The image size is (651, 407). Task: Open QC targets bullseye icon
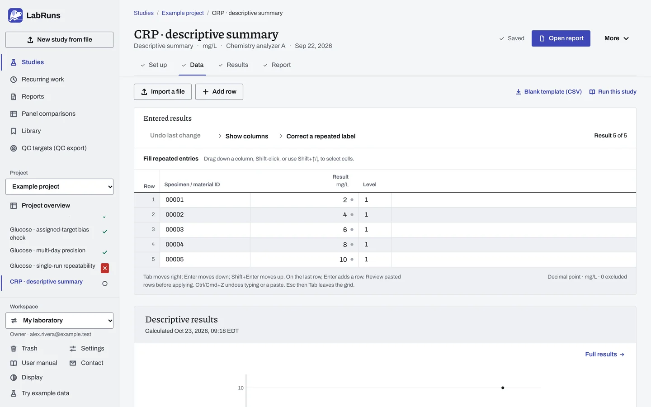[14, 148]
